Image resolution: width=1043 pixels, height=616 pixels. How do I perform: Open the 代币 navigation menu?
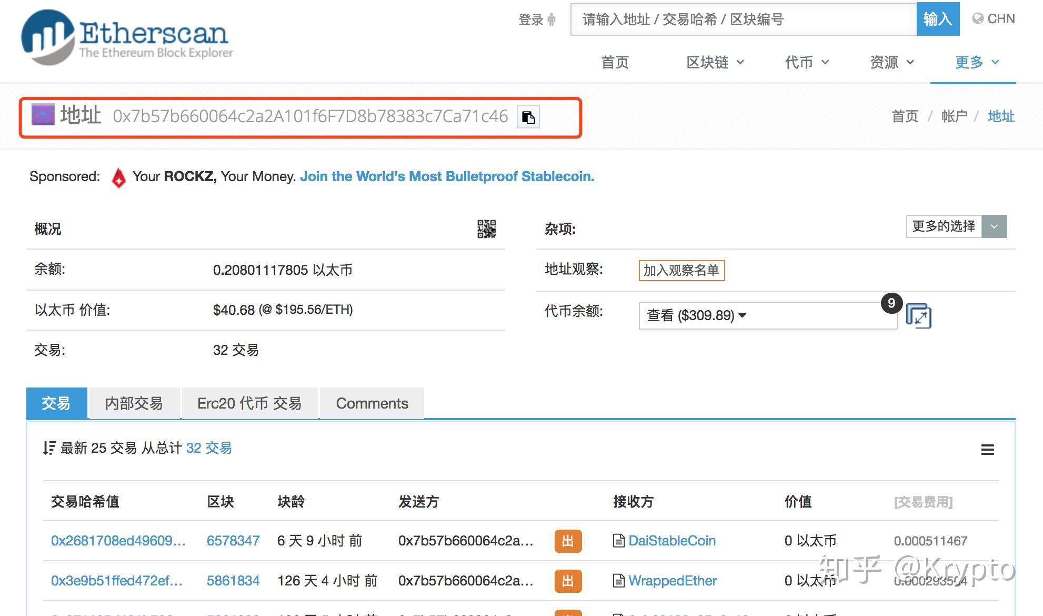click(x=806, y=62)
